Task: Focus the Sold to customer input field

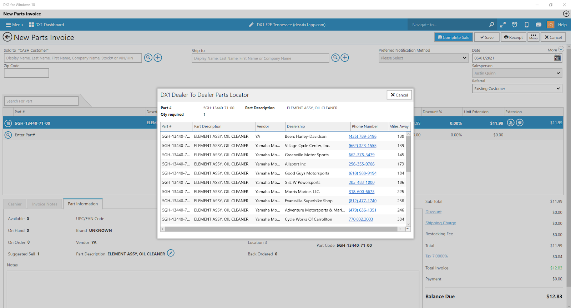Action: click(73, 58)
